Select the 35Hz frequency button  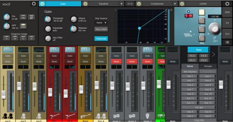[202, 39]
